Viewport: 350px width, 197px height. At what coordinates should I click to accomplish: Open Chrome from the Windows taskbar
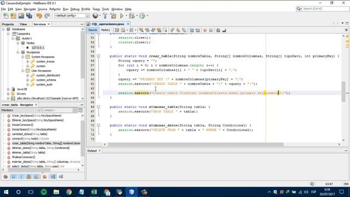click(x=69, y=192)
